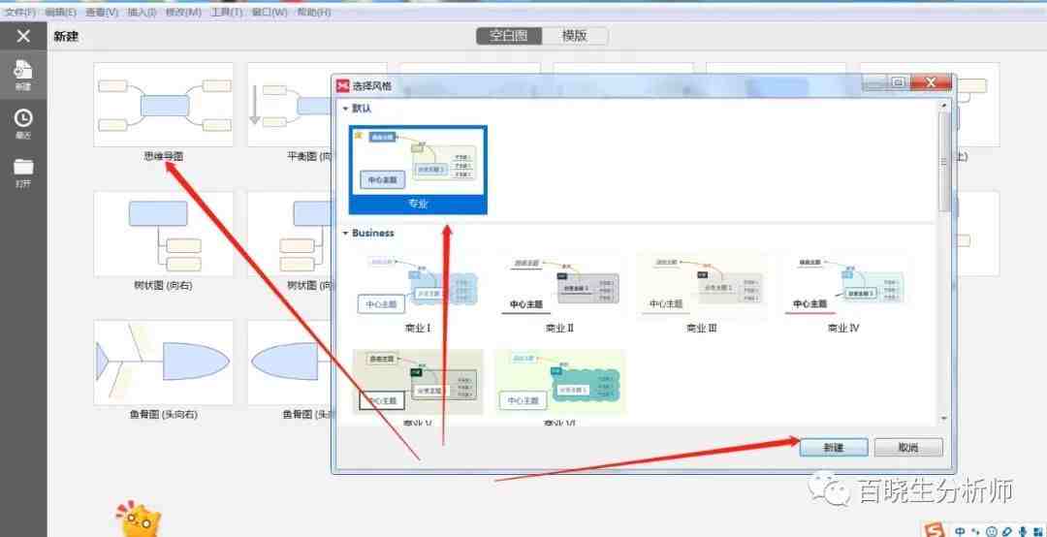Click the yellow star on the 专业 style
This screenshot has height=537, width=1047.
[x=358, y=135]
